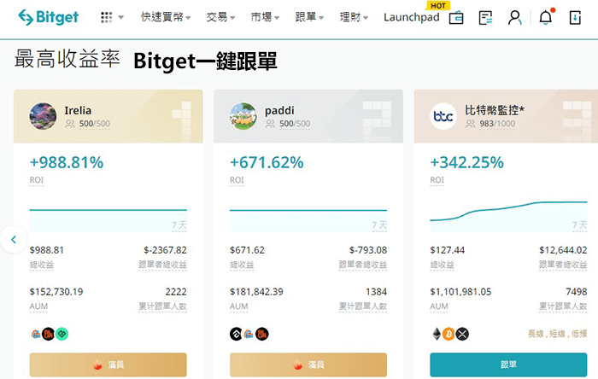Click the last orange coin icon on paddi's card
The image size is (598, 379).
(x=262, y=334)
